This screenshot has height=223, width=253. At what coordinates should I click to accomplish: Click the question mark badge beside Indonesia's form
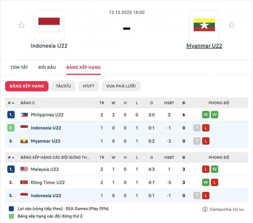click(197, 128)
